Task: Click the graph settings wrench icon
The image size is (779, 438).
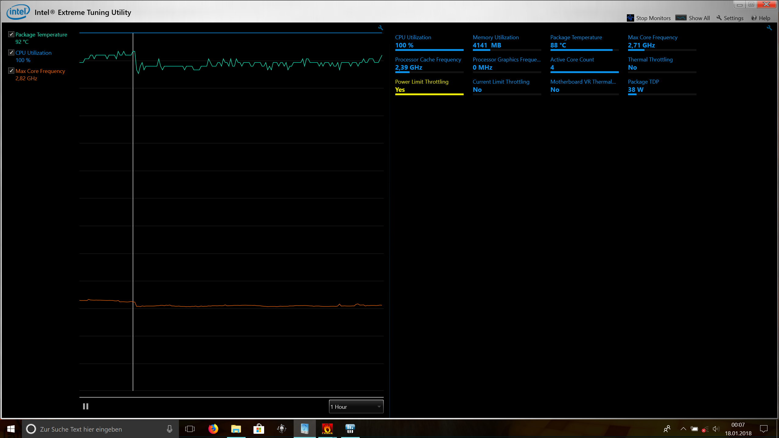Action: (380, 28)
